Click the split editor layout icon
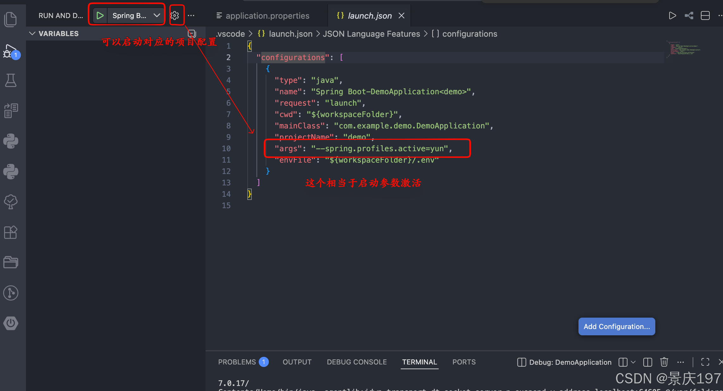Image resolution: width=723 pixels, height=391 pixels. tap(705, 16)
